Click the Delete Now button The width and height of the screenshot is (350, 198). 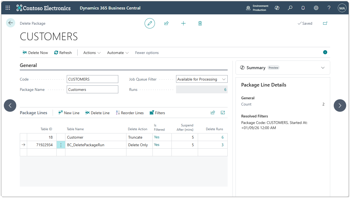[x=35, y=53]
